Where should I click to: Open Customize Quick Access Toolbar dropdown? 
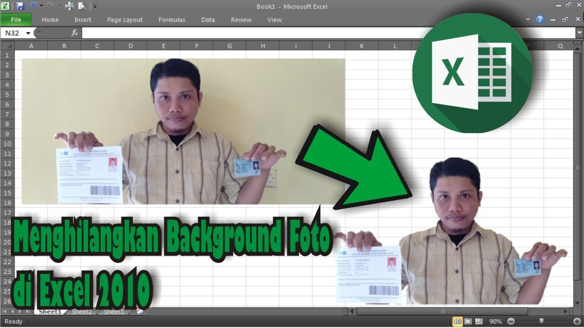coord(95,6)
